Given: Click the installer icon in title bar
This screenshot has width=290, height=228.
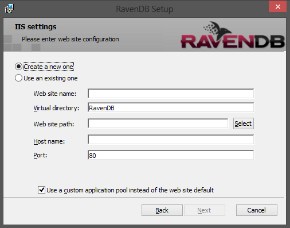Looking at the screenshot, I should [x=9, y=9].
